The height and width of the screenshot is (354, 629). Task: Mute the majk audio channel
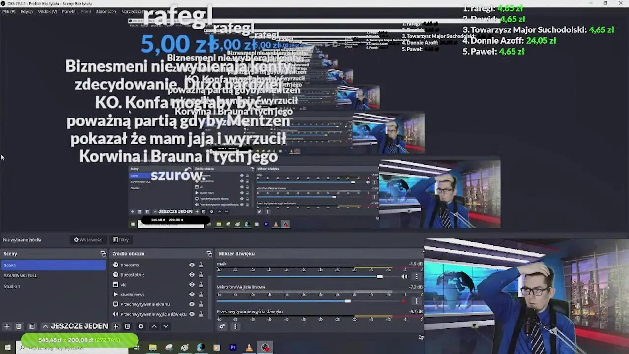click(404, 277)
